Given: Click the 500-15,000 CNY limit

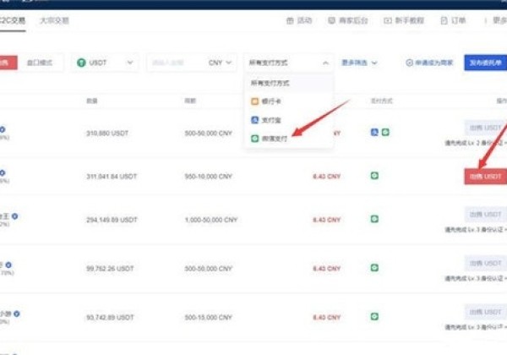Looking at the screenshot, I should (209, 318).
